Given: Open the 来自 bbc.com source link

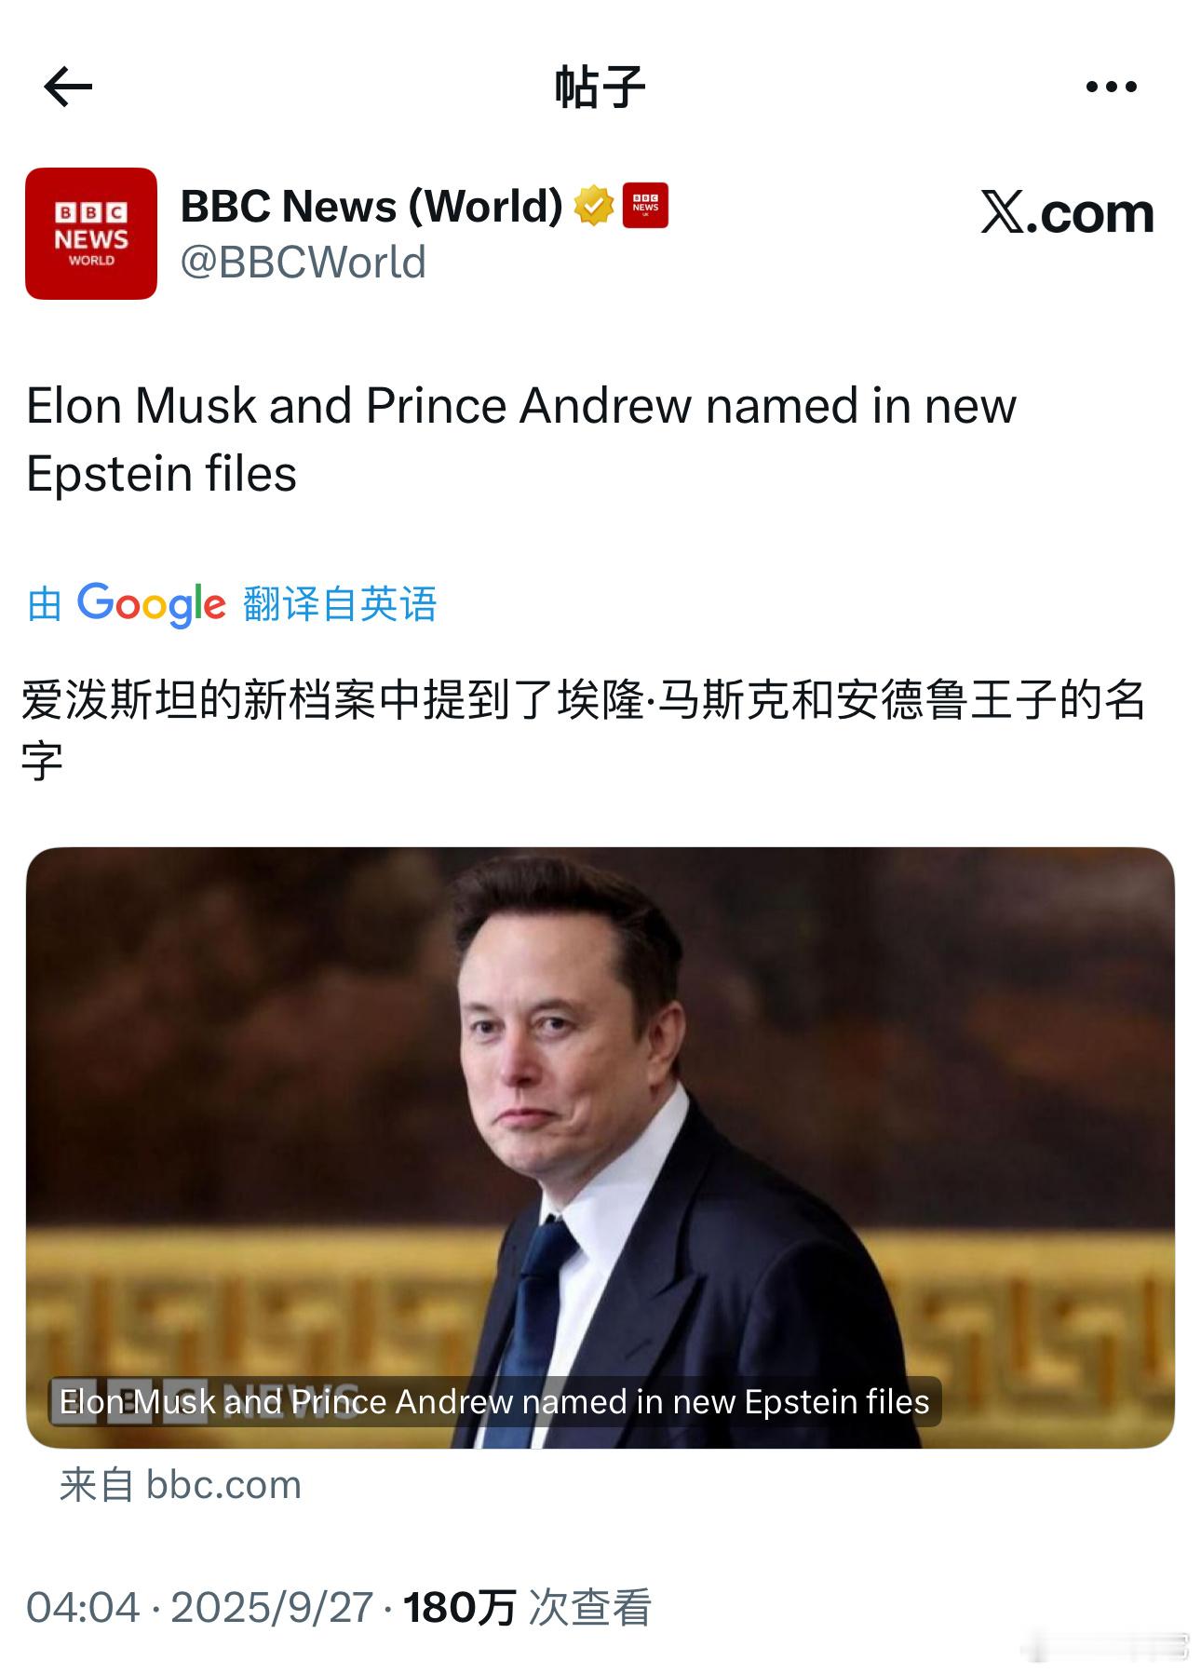Looking at the screenshot, I should coord(181,1485).
